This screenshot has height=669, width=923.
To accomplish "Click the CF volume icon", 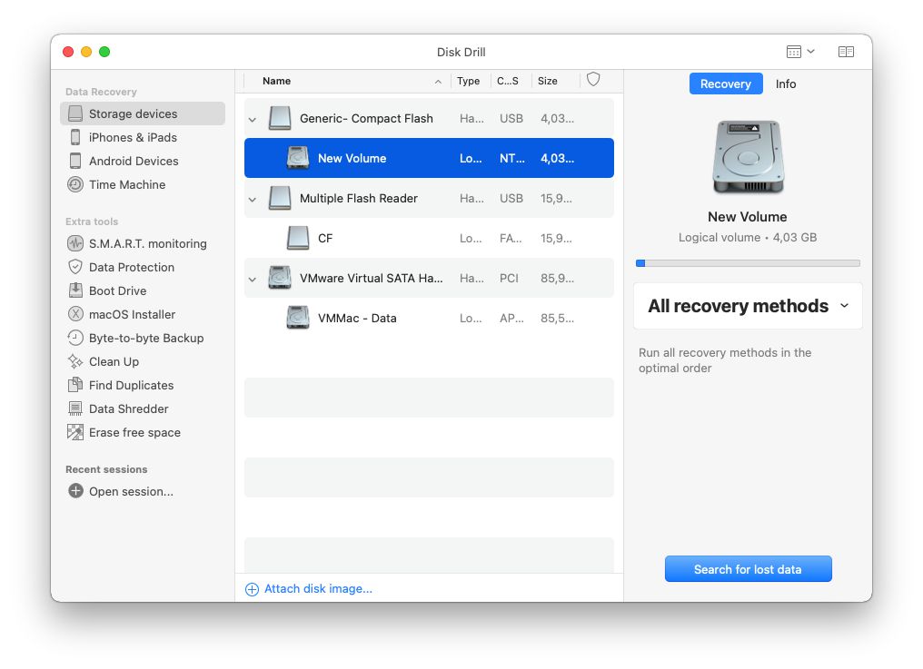I will point(298,238).
